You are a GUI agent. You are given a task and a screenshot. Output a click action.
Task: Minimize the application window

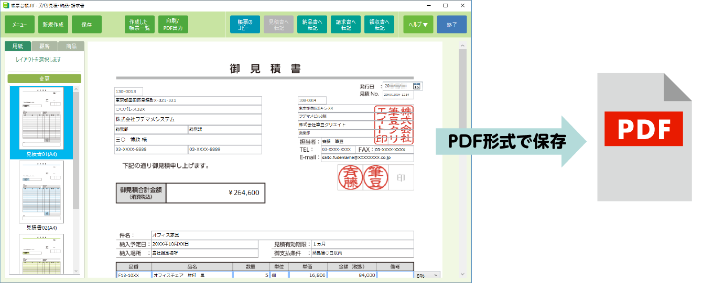[x=429, y=5]
